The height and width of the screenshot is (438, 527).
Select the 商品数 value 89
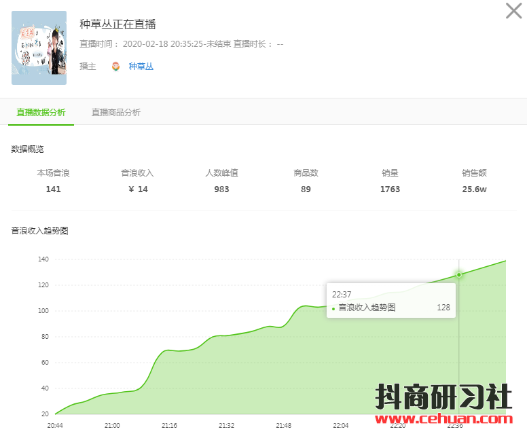point(306,189)
